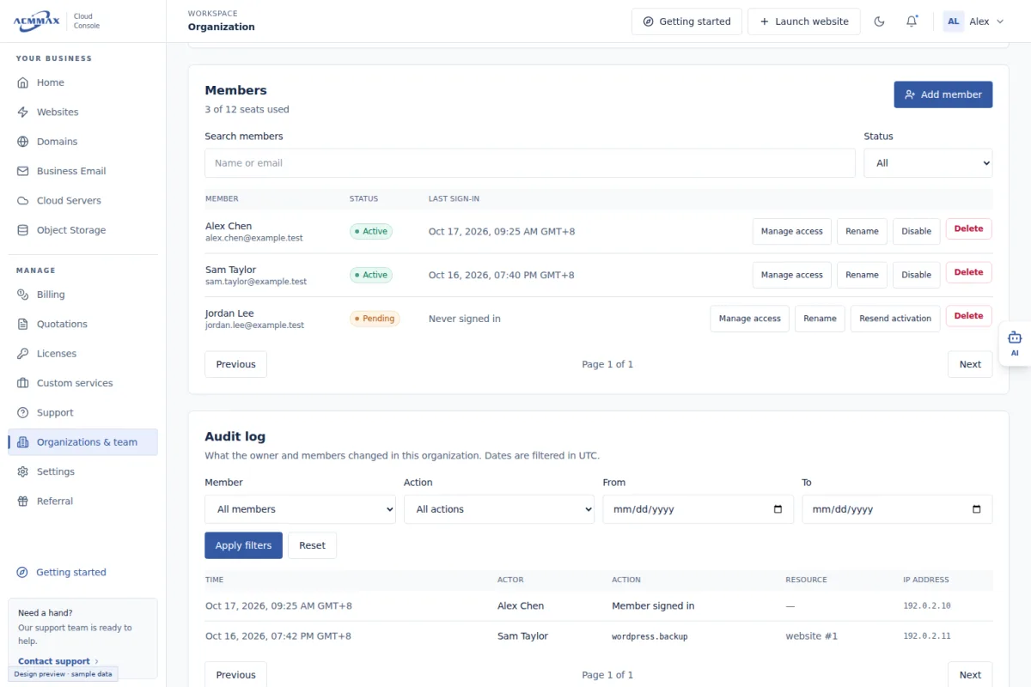Click calendar icon in To date field
The image size is (1031, 687).
977,509
